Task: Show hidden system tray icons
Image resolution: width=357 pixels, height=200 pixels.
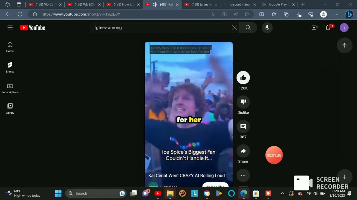Action: [x=282, y=193]
